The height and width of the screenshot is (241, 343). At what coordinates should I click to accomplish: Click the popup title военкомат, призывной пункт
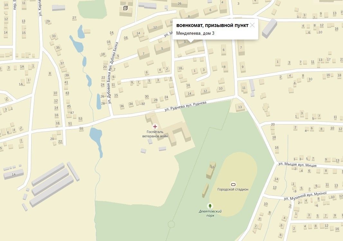pyautogui.click(x=212, y=25)
